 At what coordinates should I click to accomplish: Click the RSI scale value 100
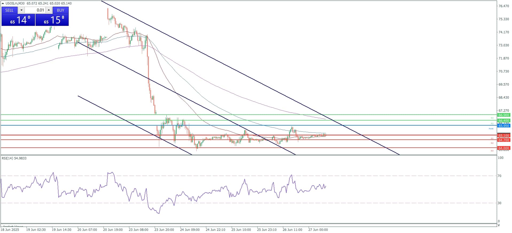pyautogui.click(x=501, y=158)
